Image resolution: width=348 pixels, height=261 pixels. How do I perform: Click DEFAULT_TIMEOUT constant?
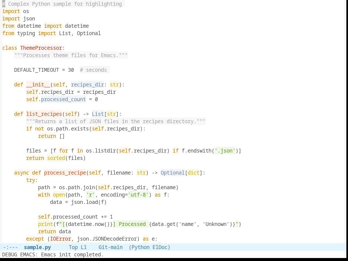point(36,70)
